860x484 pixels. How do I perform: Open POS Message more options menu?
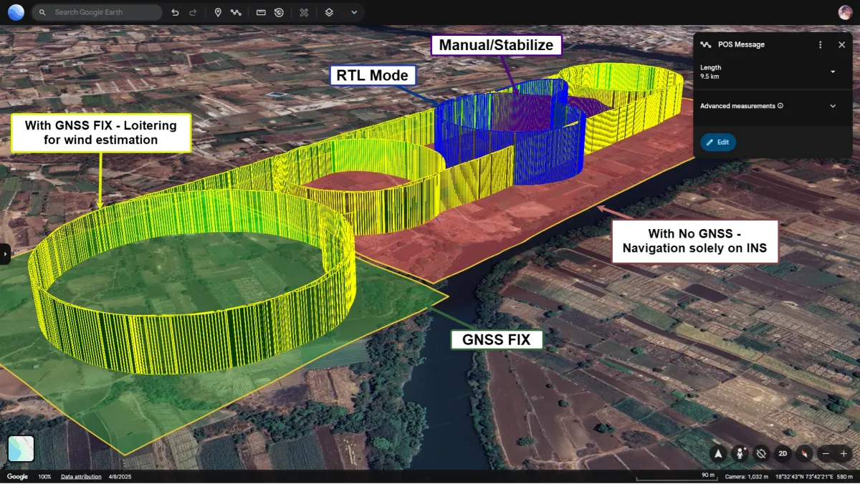[x=821, y=44]
